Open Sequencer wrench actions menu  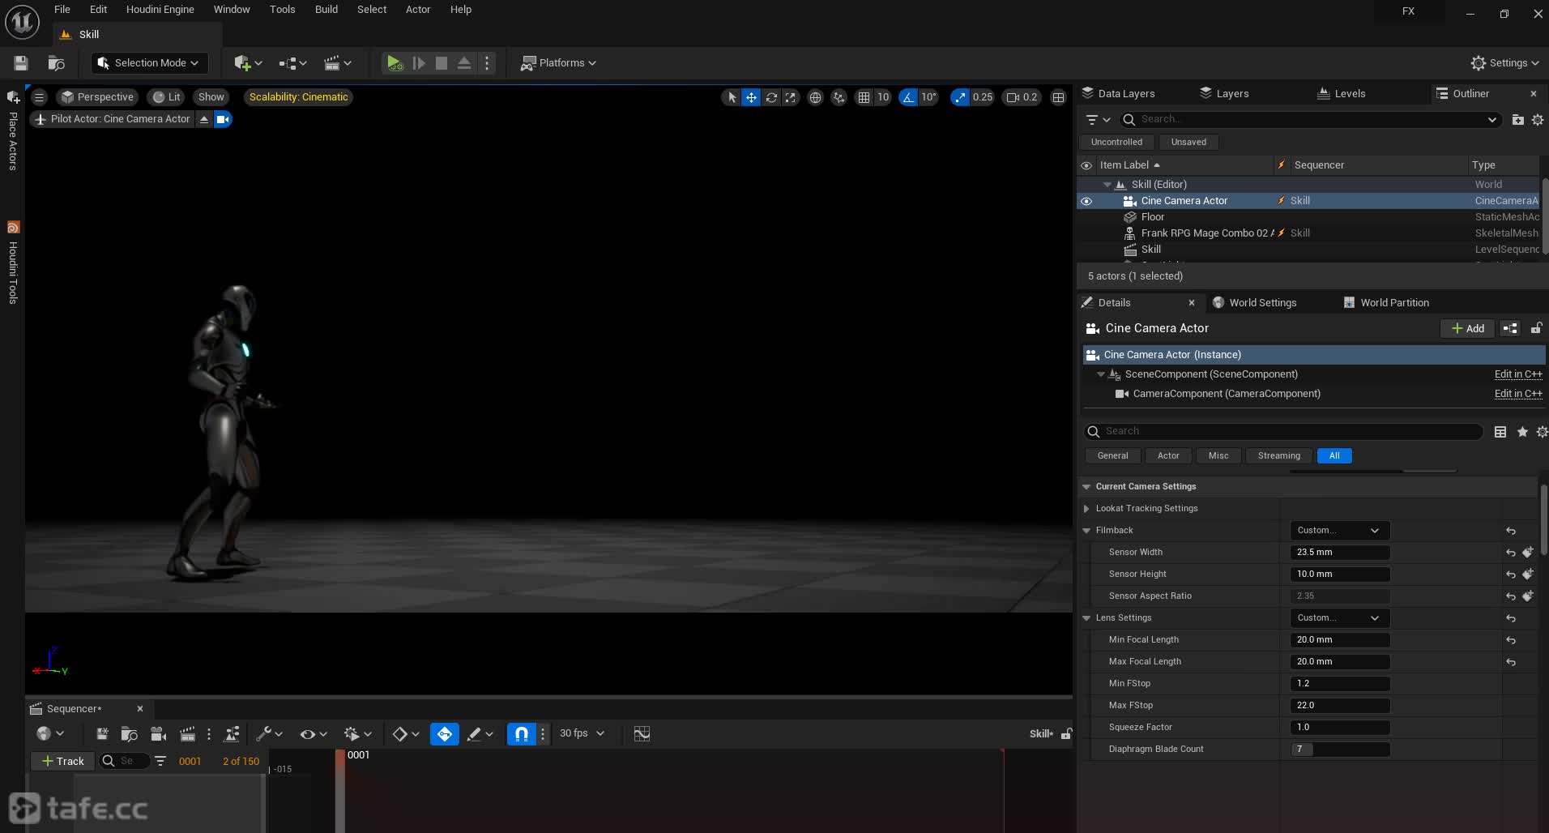[x=268, y=734]
